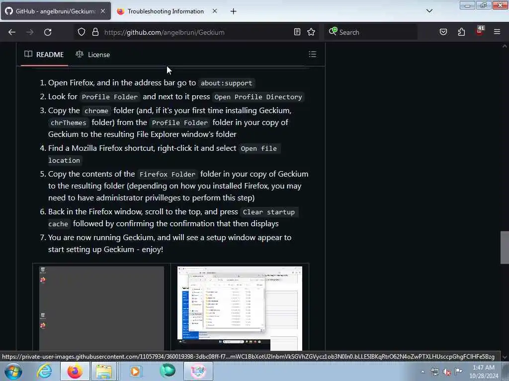Launch Internet Explorer from taskbar
The width and height of the screenshot is (509, 381).
click(44, 371)
